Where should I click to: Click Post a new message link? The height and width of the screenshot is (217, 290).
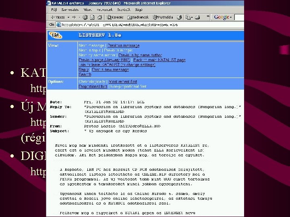pos(110,70)
